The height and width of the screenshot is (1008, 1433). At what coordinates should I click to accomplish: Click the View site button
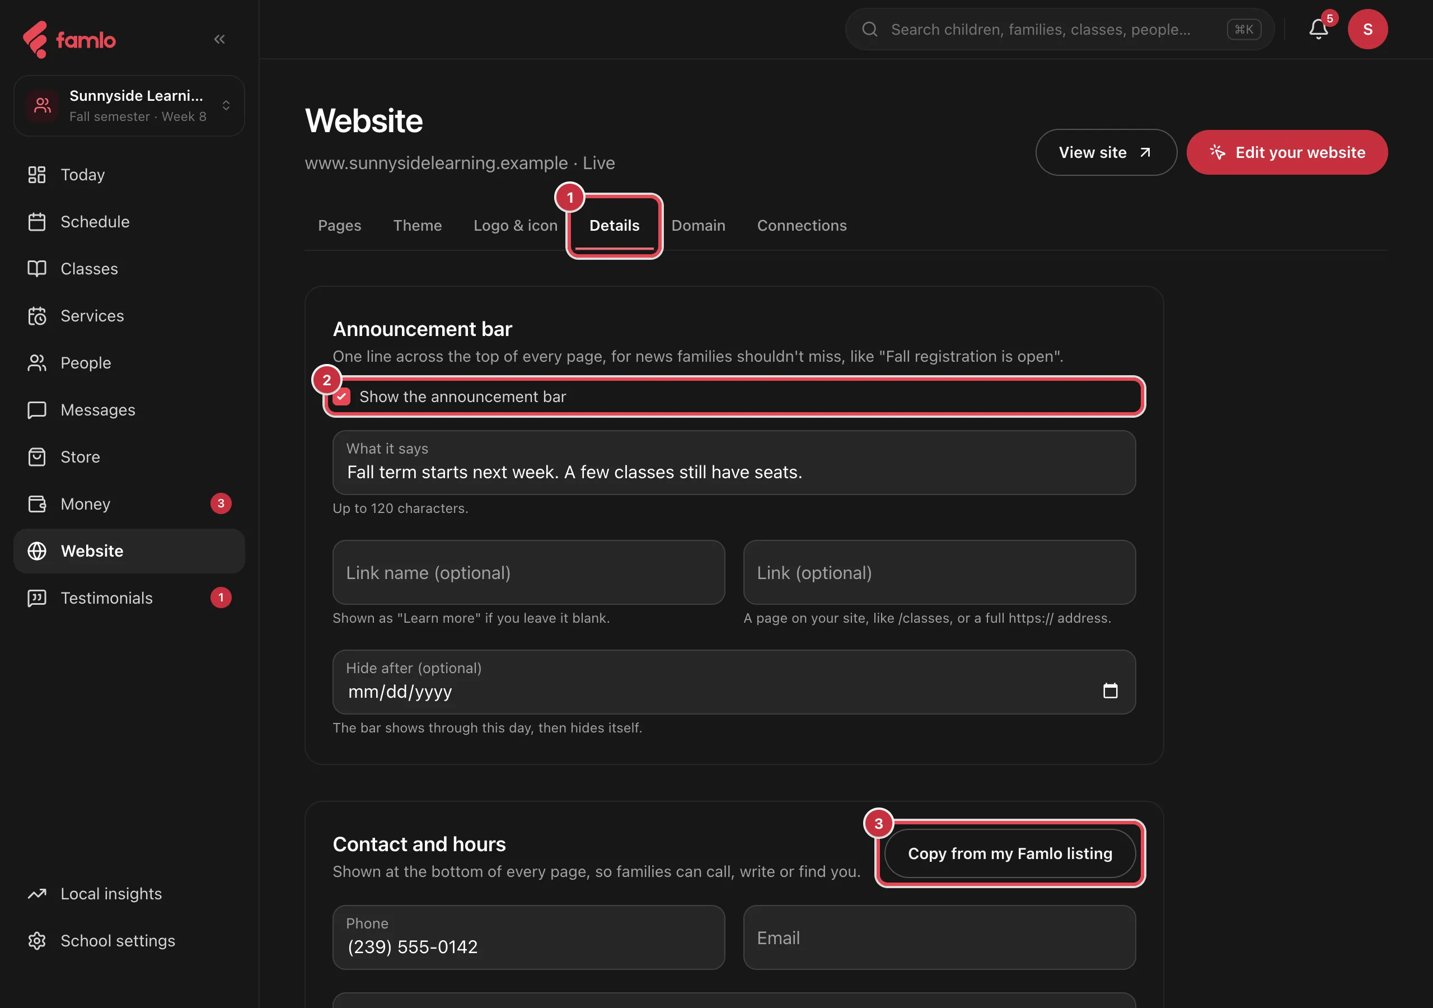(1106, 152)
